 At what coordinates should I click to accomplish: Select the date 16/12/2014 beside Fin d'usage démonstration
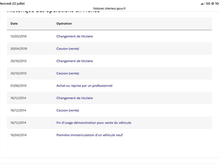pos(18,123)
